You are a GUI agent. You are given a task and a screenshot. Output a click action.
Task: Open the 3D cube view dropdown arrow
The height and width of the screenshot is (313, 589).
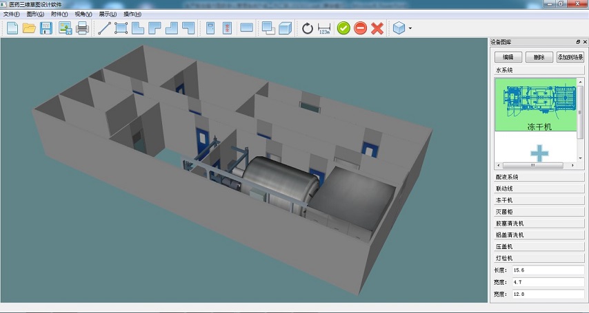pyautogui.click(x=410, y=29)
